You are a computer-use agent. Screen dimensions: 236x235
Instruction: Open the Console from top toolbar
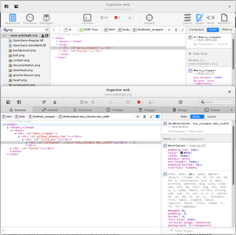tap(87, 18)
